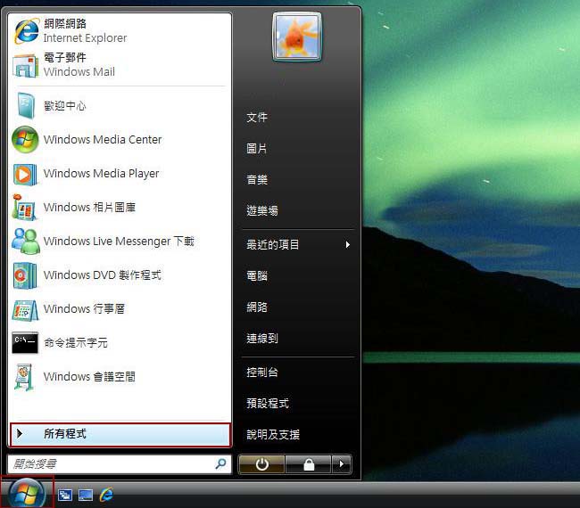Click the power sleep button

(x=261, y=464)
